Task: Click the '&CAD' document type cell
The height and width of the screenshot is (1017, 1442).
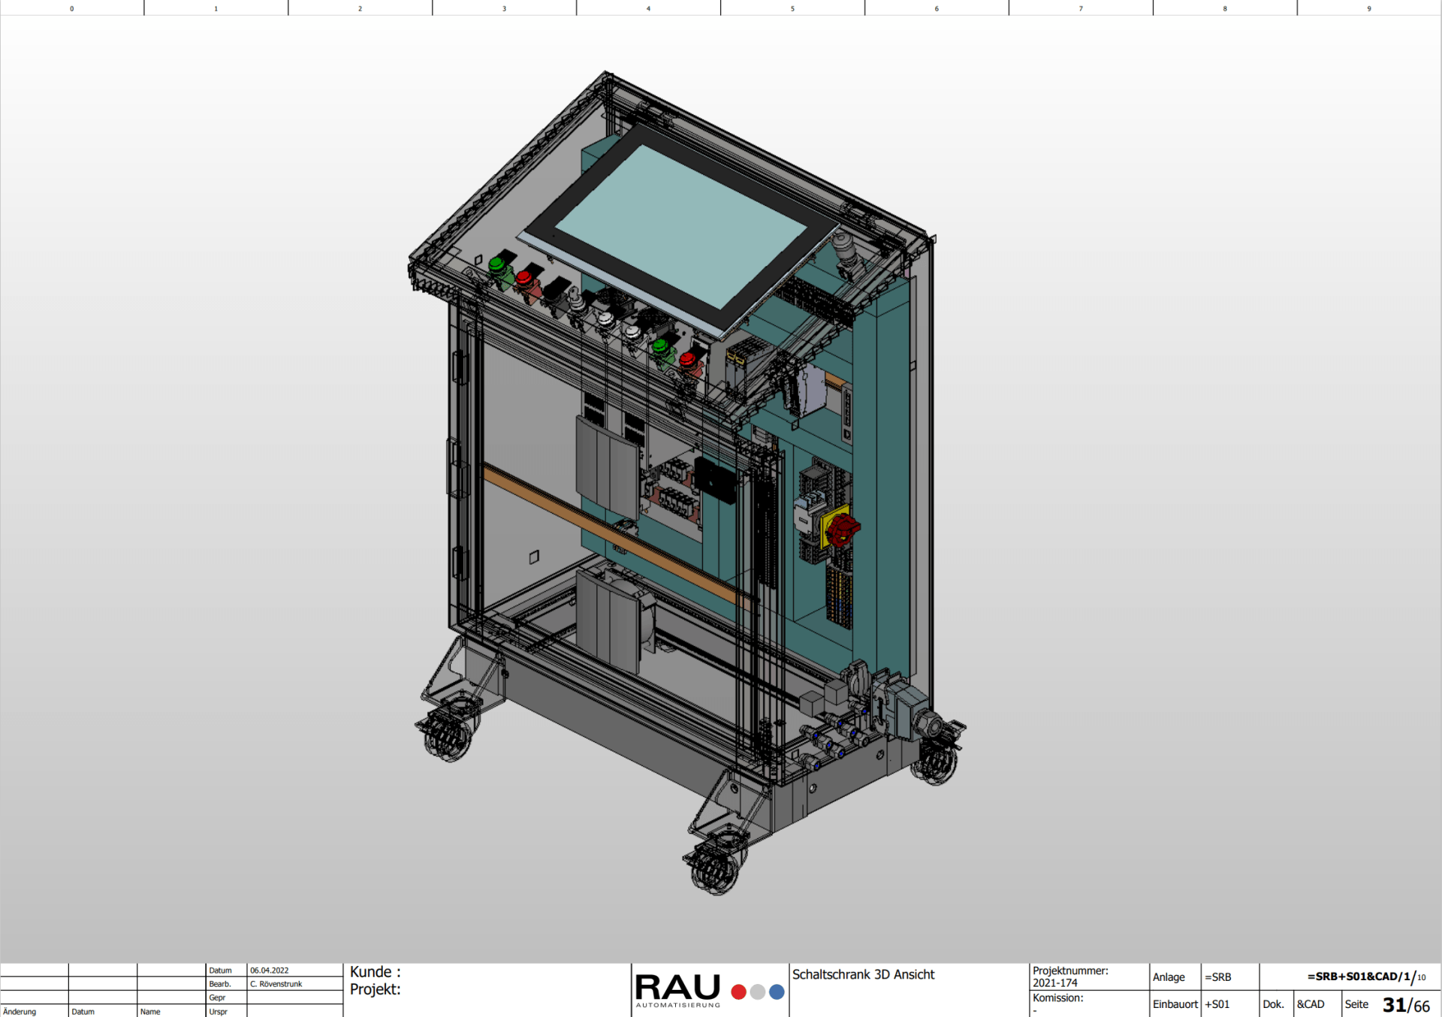Action: pos(1311,1004)
